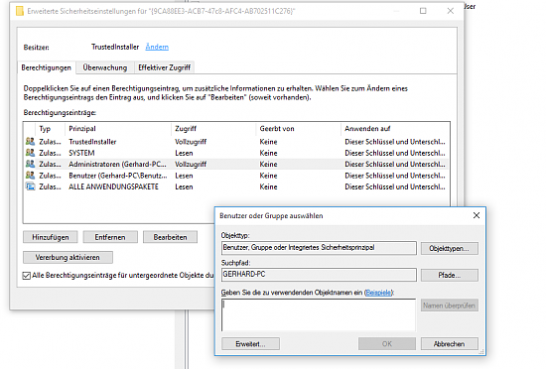Click the SYSTEM row user icon
The height and width of the screenshot is (369, 546).
(x=31, y=153)
